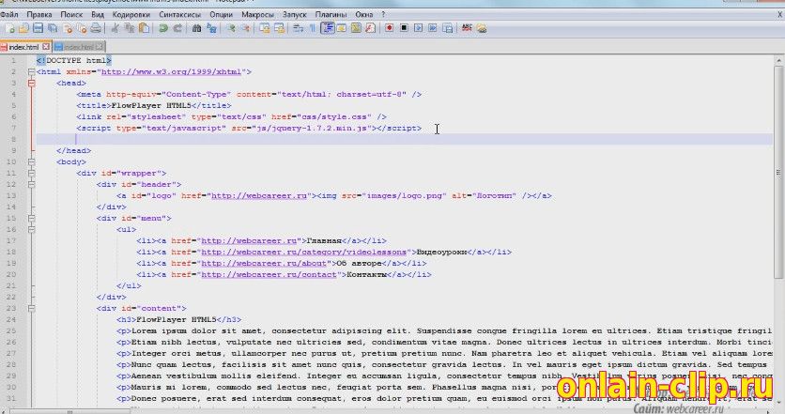Click the synchronize vertical scrolling icon
Viewport: 785px width, 414px height.
(265, 28)
